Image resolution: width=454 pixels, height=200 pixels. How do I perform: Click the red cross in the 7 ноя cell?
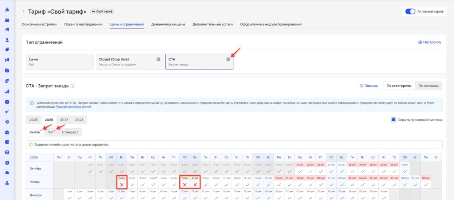tap(185, 184)
